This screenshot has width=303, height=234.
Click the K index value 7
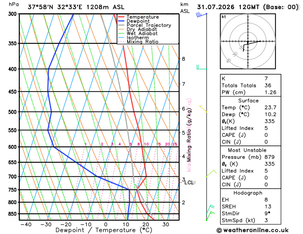tap(266, 78)
